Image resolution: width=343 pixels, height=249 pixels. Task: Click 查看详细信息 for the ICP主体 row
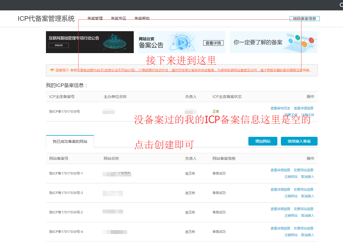(304, 108)
